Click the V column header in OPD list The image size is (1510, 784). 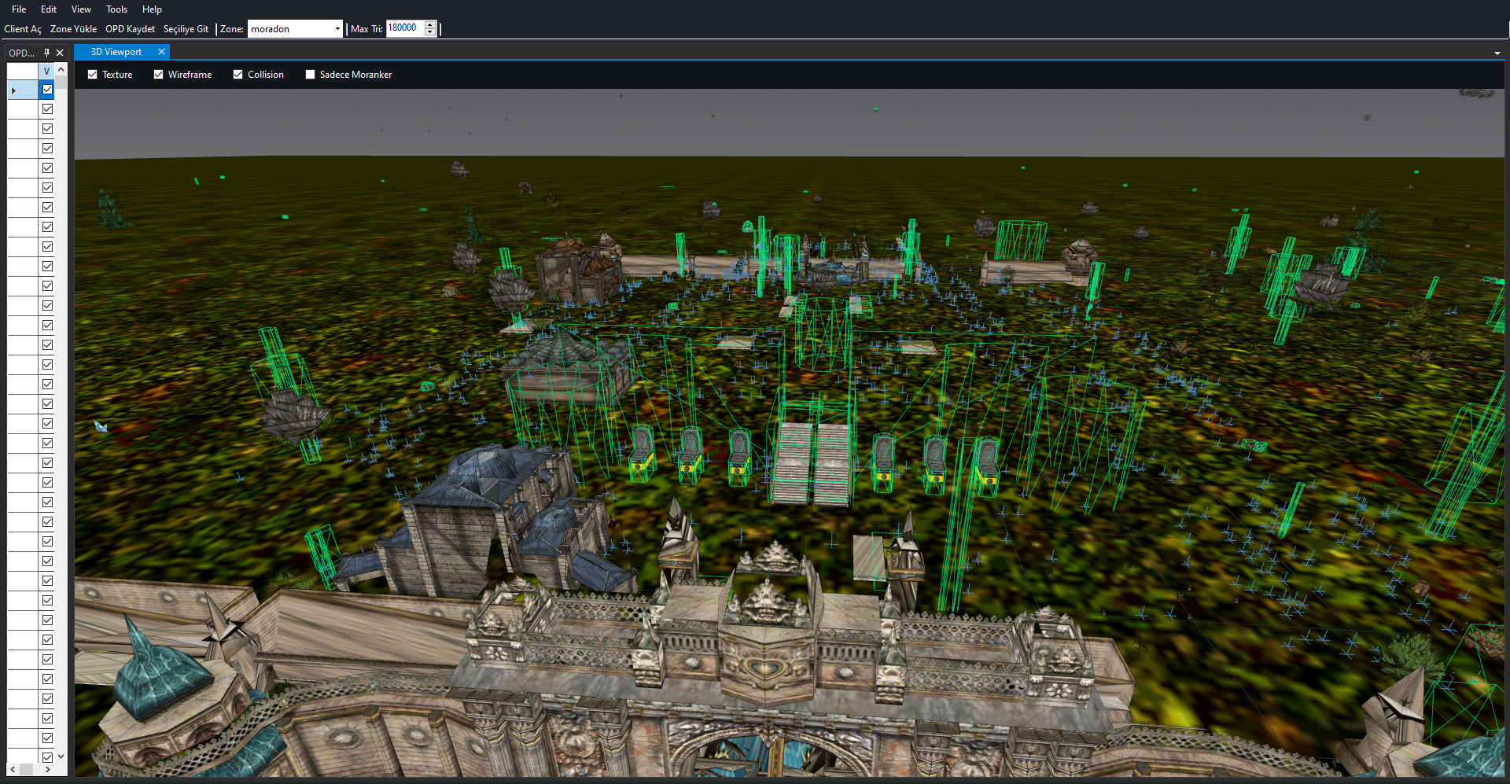47,71
